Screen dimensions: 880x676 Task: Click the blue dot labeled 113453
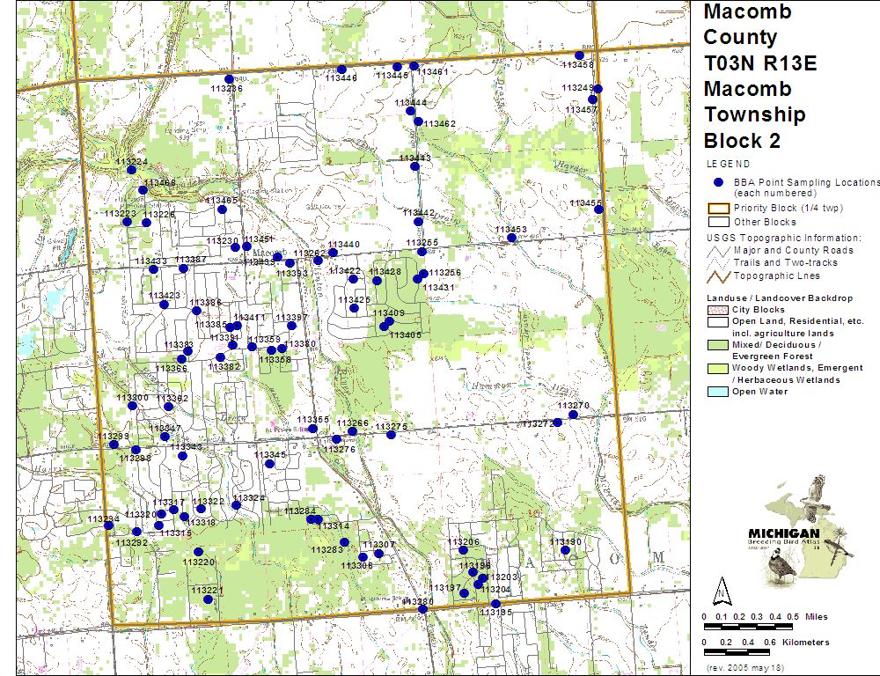pyautogui.click(x=511, y=238)
